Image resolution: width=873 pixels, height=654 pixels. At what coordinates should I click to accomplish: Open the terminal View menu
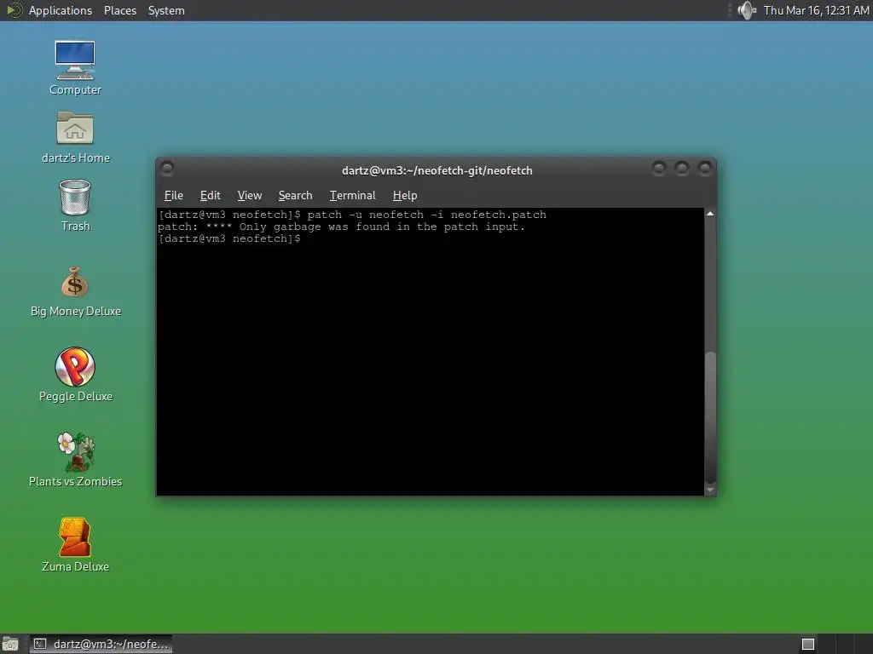coord(250,195)
